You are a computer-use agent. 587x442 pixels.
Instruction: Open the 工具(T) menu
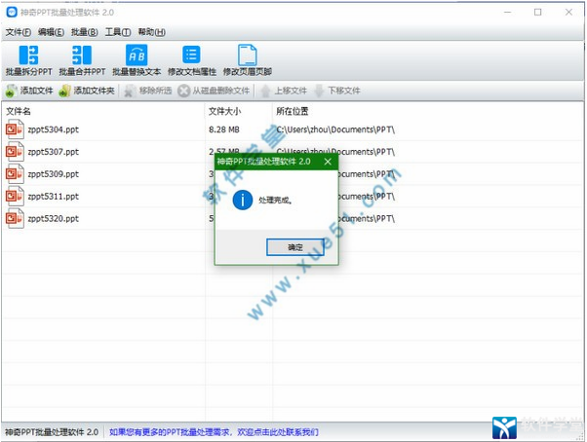pyautogui.click(x=118, y=32)
